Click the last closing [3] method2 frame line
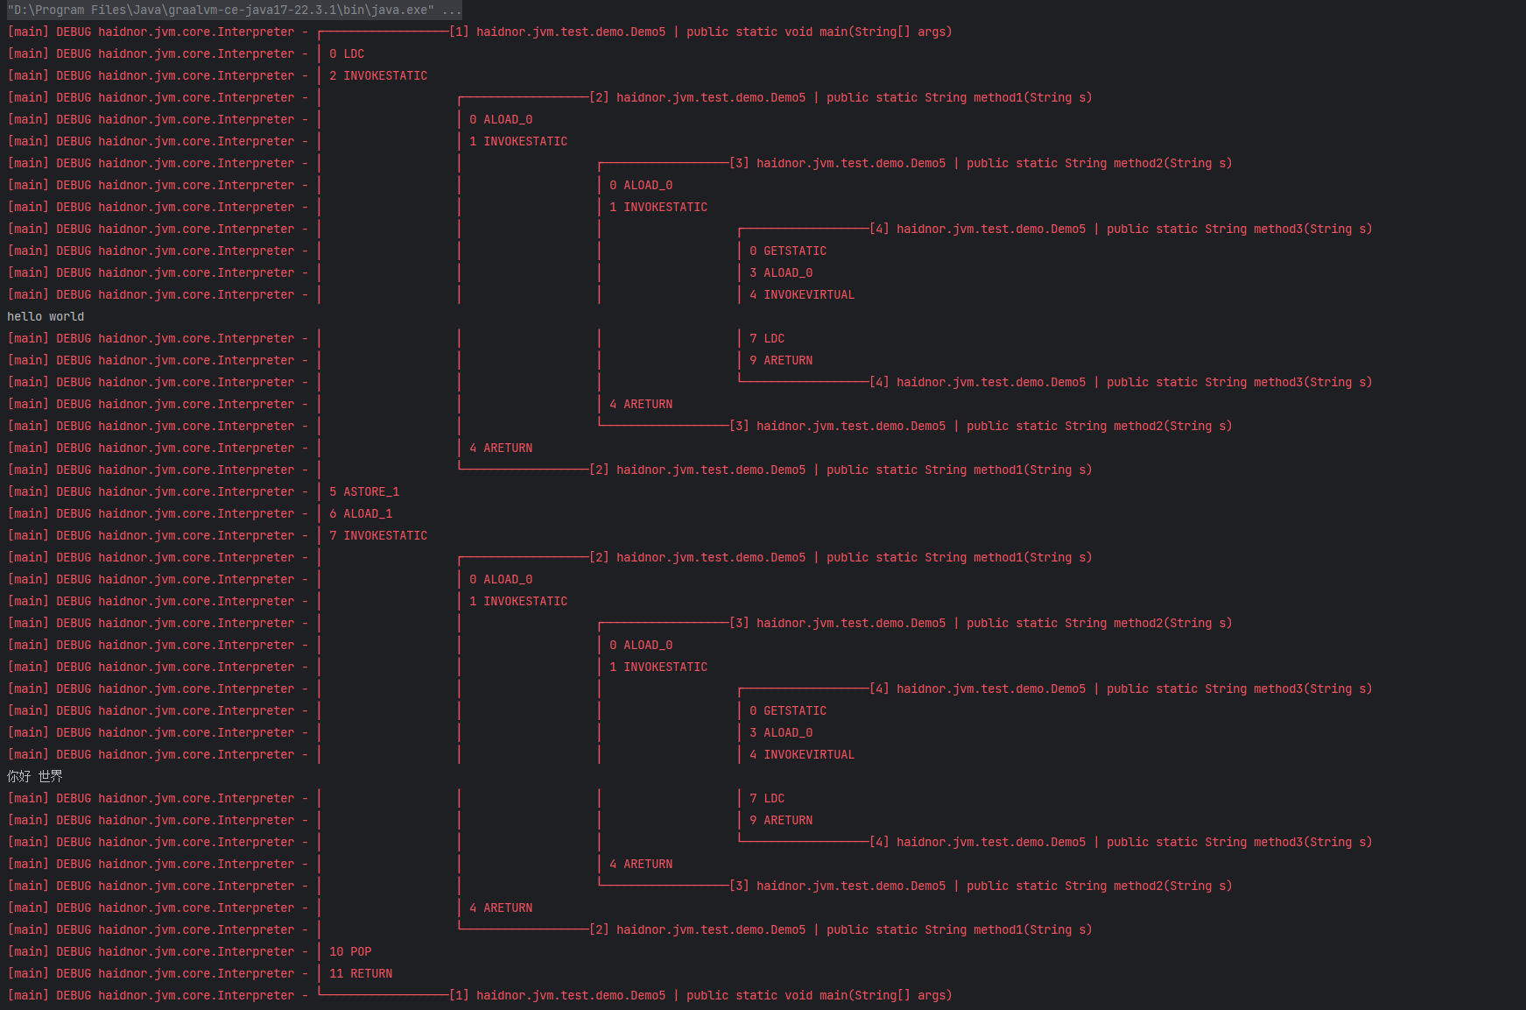Screen dimensions: 1526x1010 click(x=981, y=886)
